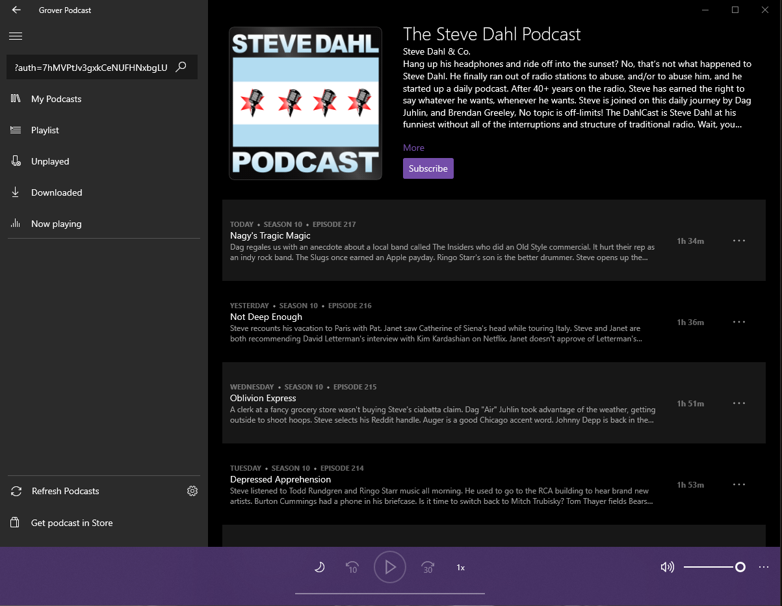Open the settings gear
This screenshot has width=782, height=606.
(192, 491)
